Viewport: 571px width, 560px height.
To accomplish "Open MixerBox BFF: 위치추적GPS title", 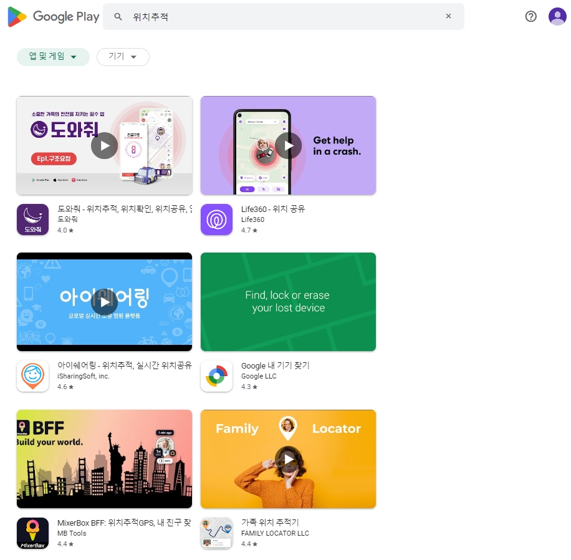I will (x=125, y=523).
